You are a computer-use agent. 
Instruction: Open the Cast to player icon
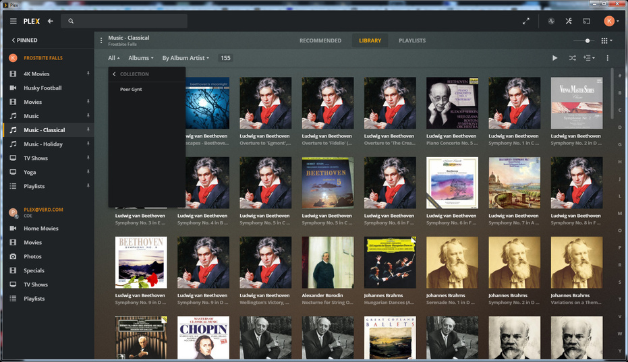click(x=586, y=21)
